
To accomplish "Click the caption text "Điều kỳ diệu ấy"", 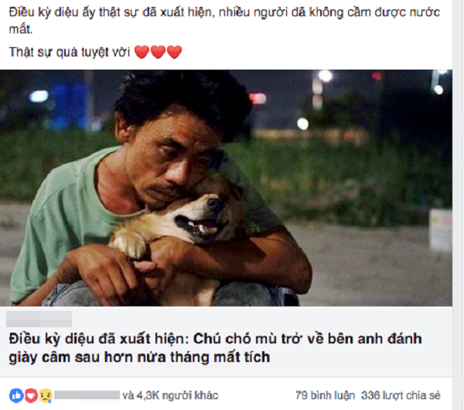I will [x=53, y=12].
